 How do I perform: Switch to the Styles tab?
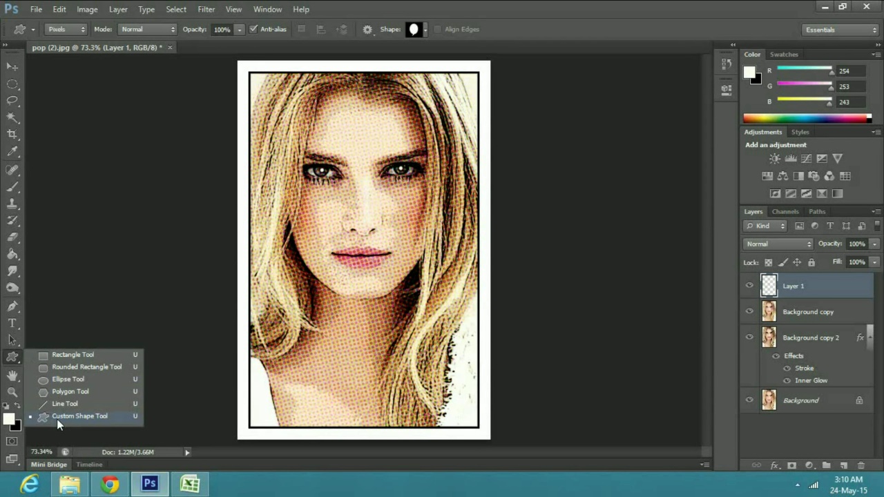800,132
